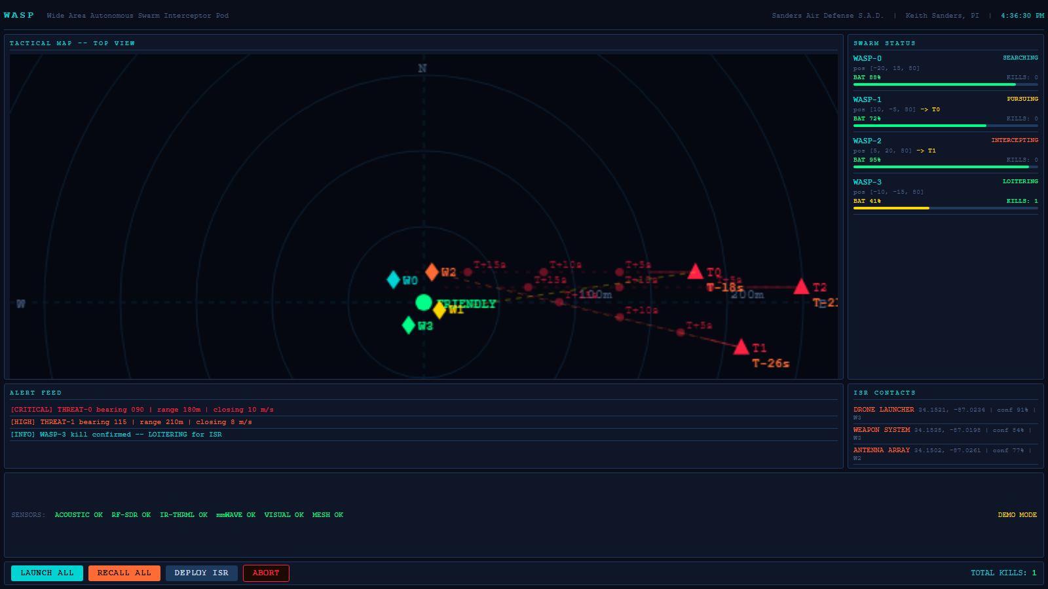This screenshot has width=1048, height=589.
Task: Select the WEAPON SYSTEM ISR contact
Action: (945, 434)
